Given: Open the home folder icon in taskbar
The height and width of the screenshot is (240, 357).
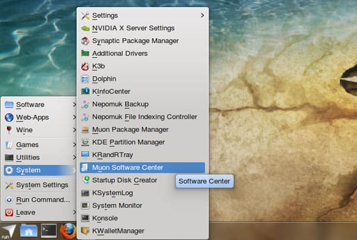Looking at the screenshot, I should [x=29, y=231].
